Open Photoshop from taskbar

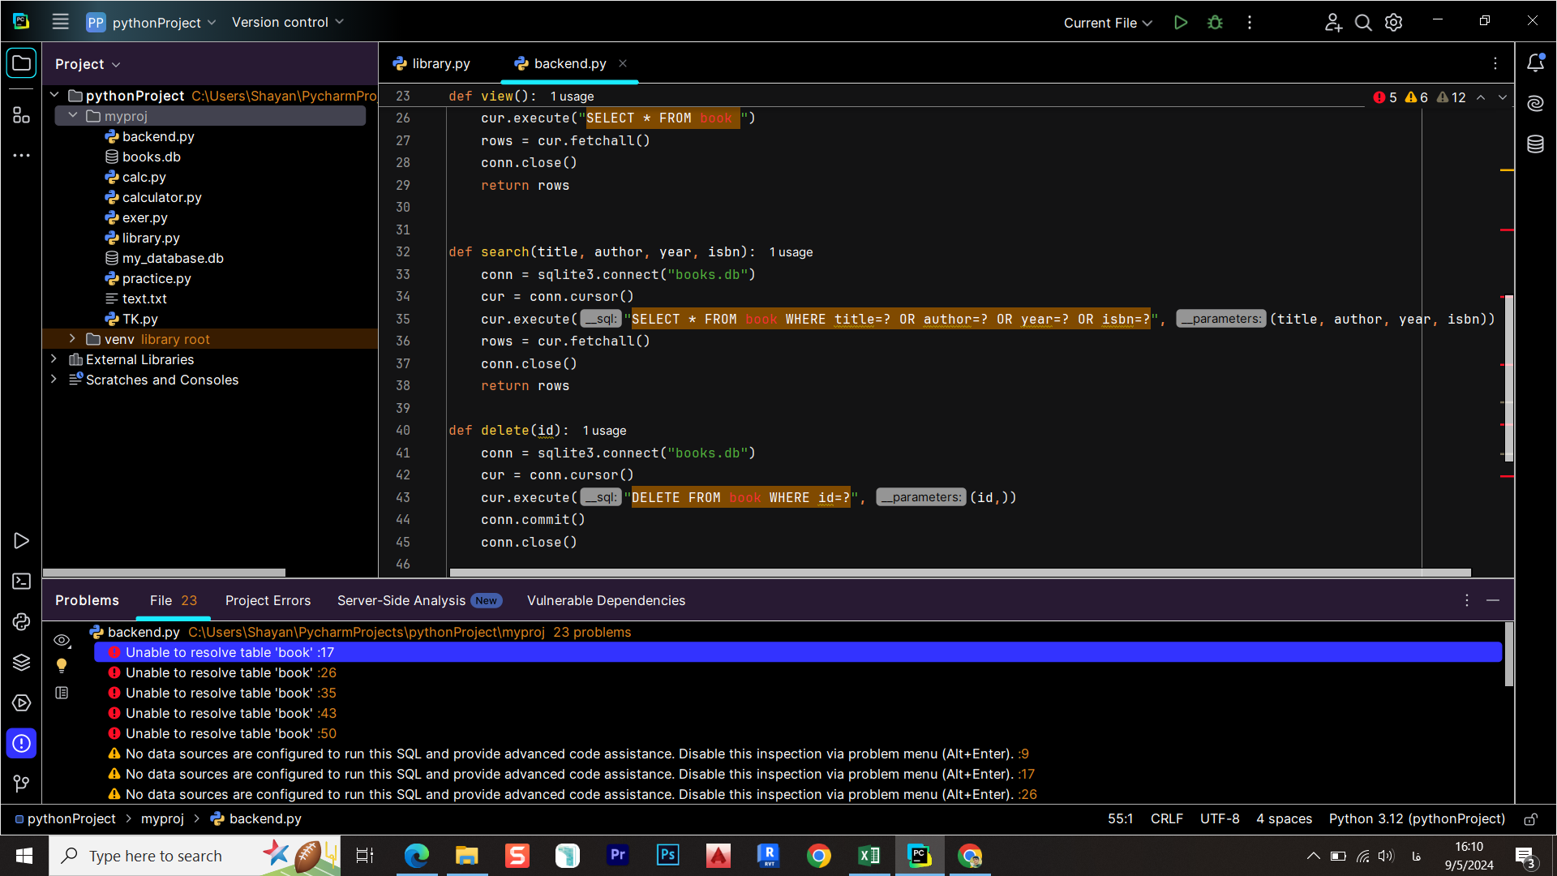pos(668,856)
